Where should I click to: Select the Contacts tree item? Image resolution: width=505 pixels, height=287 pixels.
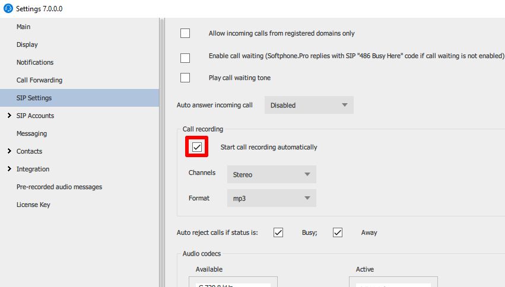click(x=29, y=151)
